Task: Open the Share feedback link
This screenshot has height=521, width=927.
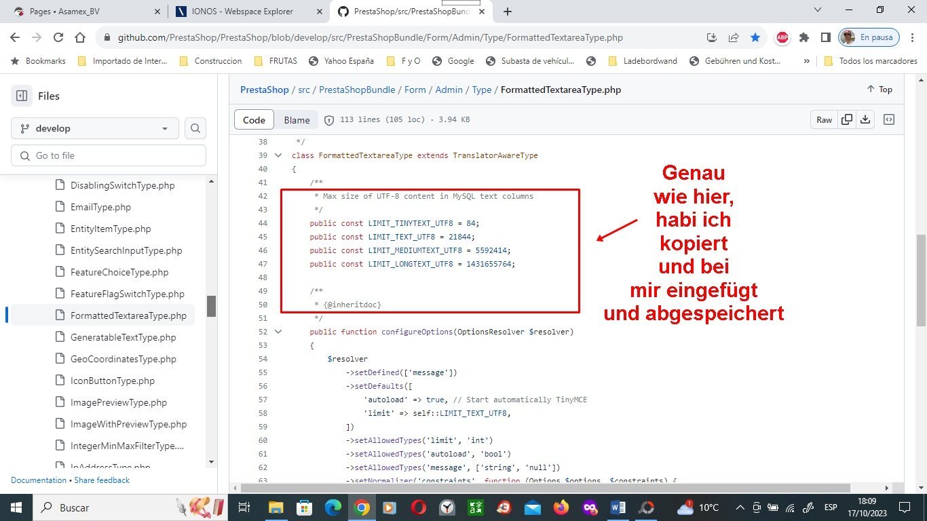Action: [x=102, y=480]
